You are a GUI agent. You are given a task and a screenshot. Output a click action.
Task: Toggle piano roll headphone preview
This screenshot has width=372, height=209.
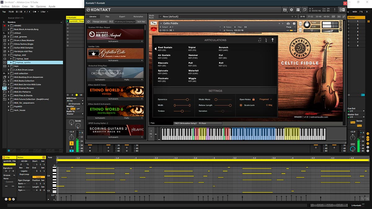click(x=55, y=166)
